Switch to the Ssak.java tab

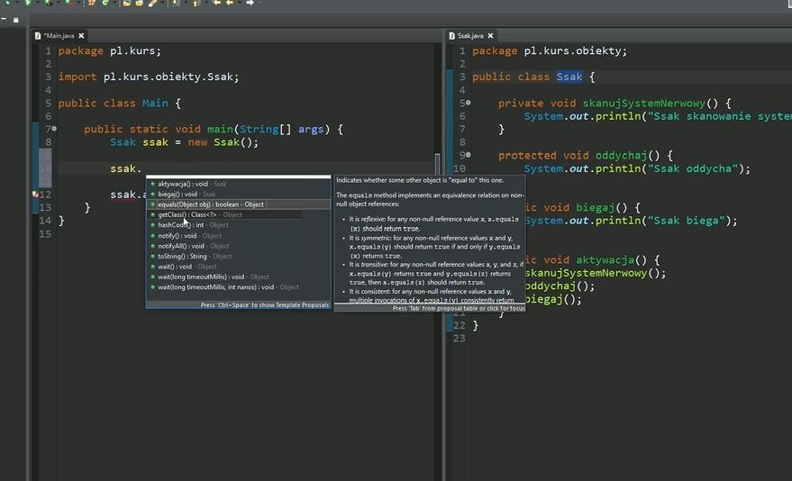pyautogui.click(x=470, y=36)
